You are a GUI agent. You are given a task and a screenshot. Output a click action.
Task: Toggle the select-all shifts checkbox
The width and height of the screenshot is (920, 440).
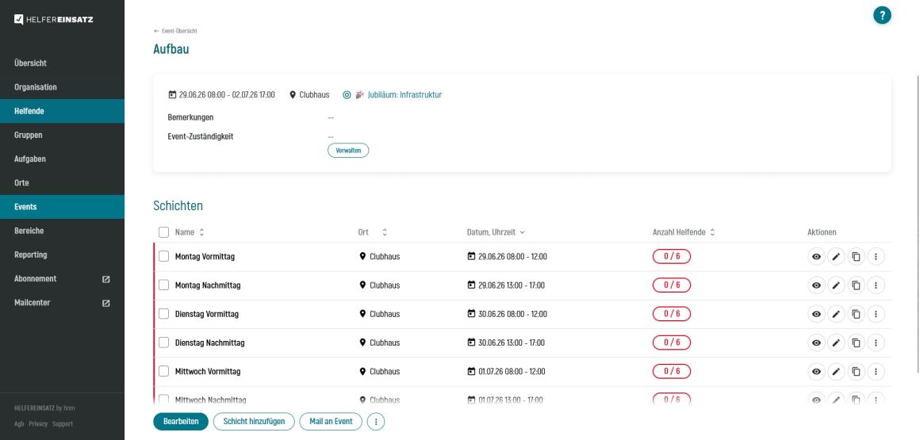[x=164, y=232]
